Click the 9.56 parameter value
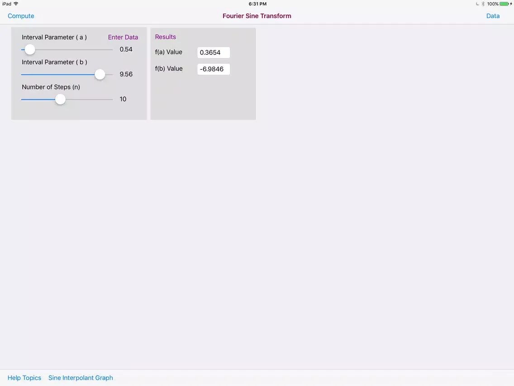 pos(126,74)
